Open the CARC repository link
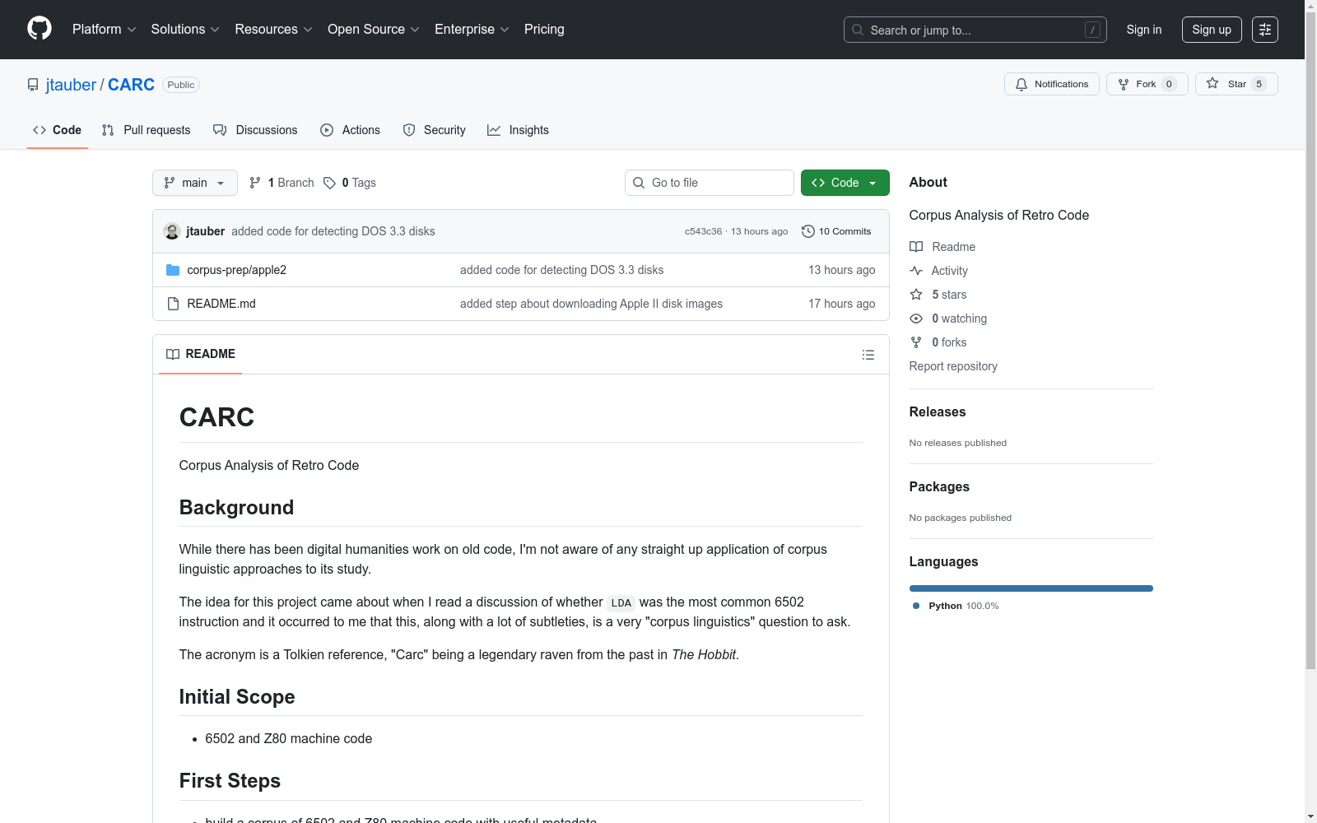Screen dimensions: 1317x823 tap(131, 85)
